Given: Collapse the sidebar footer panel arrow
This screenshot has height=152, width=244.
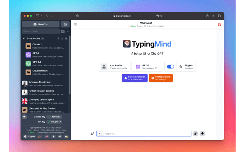Looking at the screenshot, I should point(24,117).
